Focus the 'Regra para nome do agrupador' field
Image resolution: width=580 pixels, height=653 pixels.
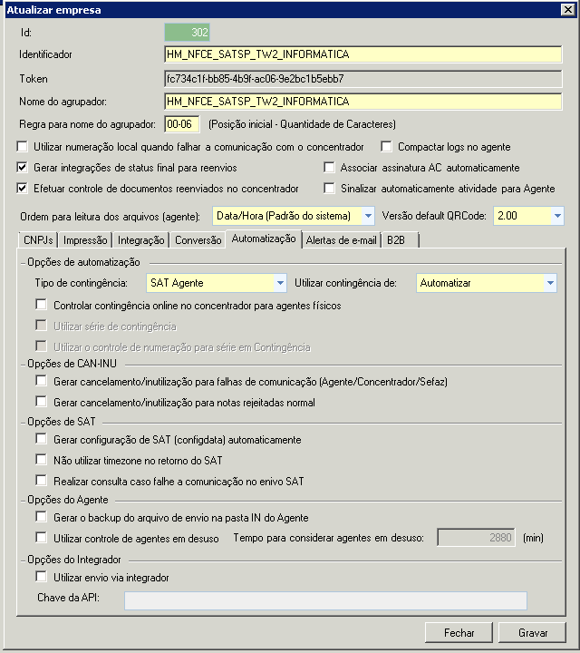tap(181, 123)
